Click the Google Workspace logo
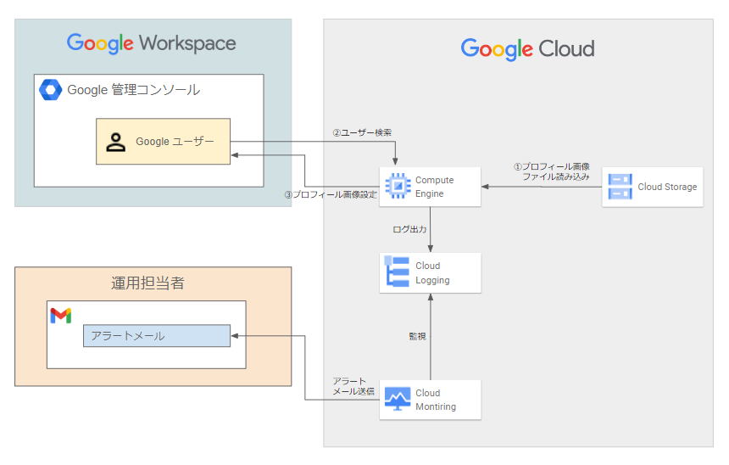Viewport: 729px width, 465px height. (x=151, y=43)
